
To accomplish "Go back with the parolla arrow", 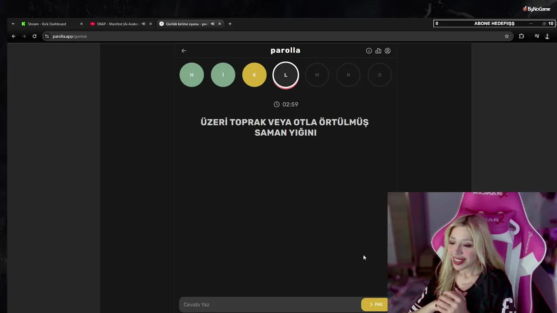I will 184,50.
